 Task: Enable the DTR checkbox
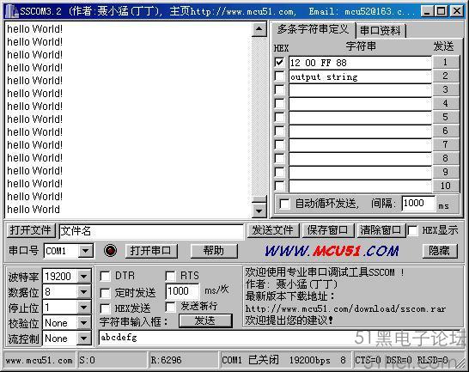pyautogui.click(x=105, y=276)
